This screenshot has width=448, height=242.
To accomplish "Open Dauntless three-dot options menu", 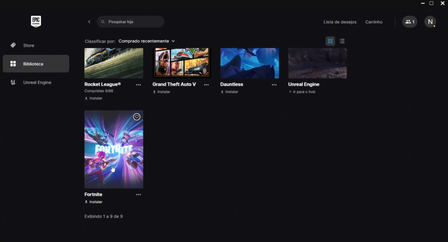I will [x=274, y=84].
